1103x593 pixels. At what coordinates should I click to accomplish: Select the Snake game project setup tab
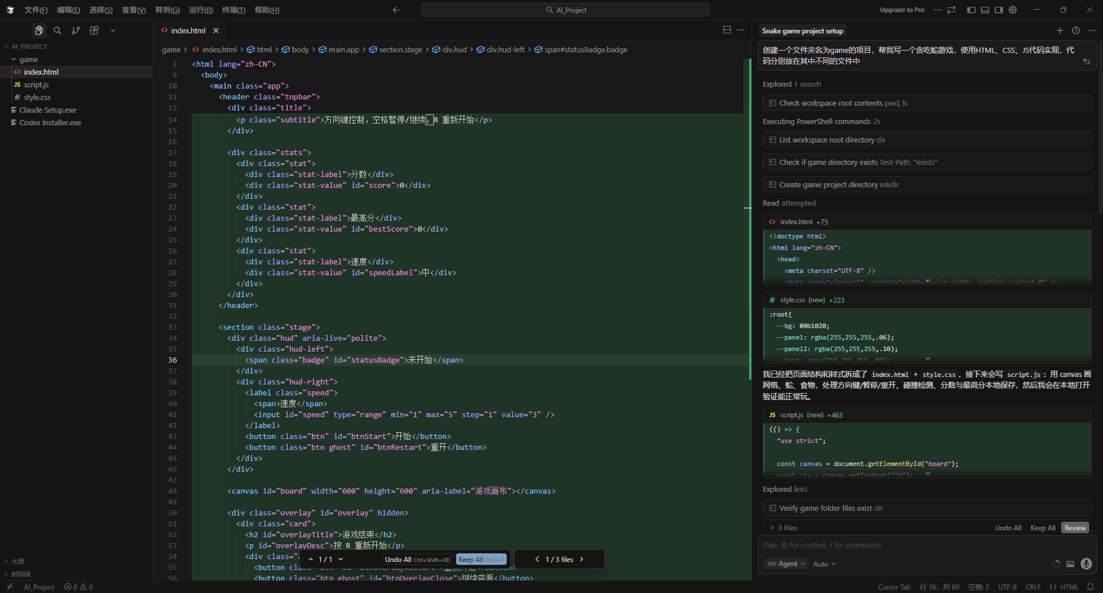(x=802, y=31)
